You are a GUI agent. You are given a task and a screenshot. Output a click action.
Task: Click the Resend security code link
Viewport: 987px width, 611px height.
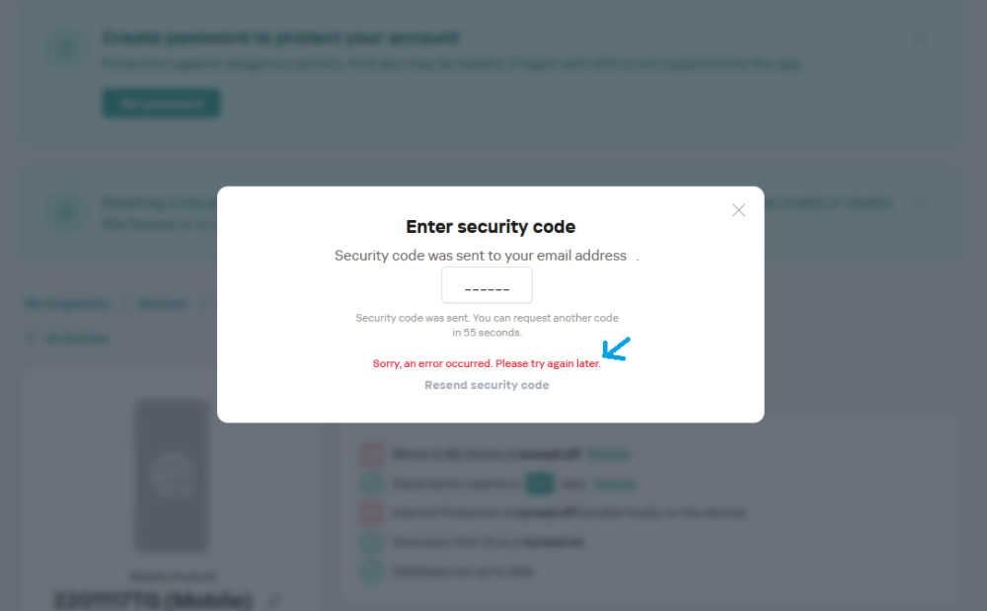coord(487,385)
